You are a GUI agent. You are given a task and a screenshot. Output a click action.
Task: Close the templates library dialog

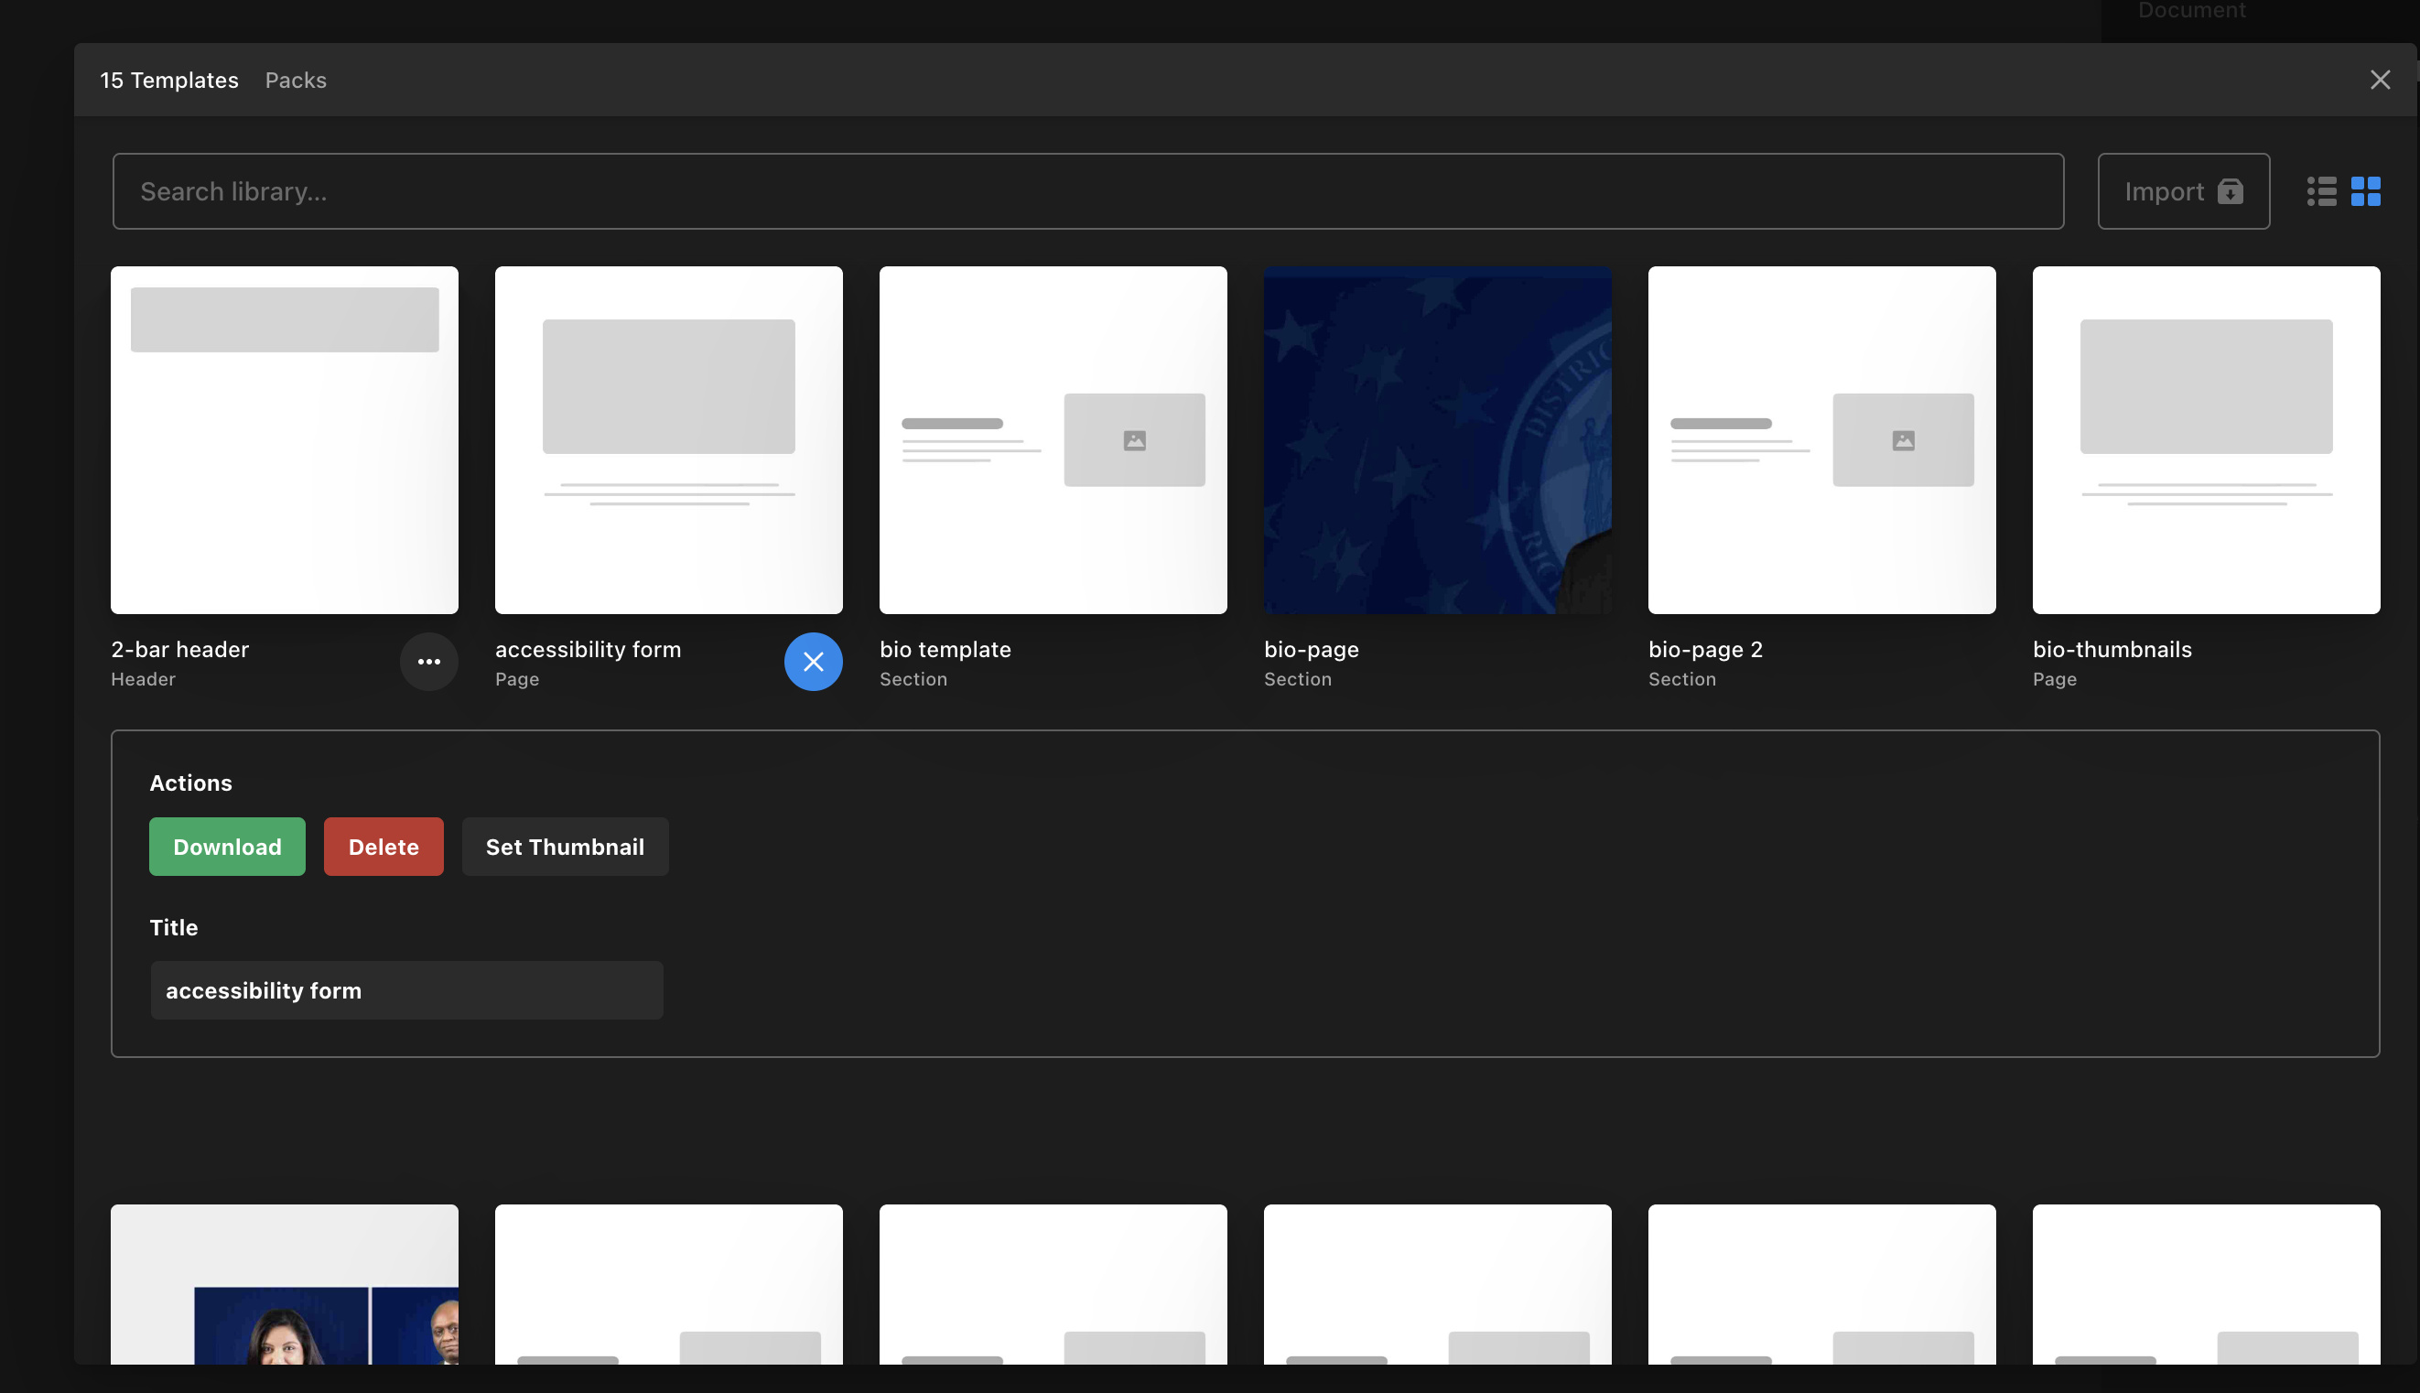tap(2380, 81)
